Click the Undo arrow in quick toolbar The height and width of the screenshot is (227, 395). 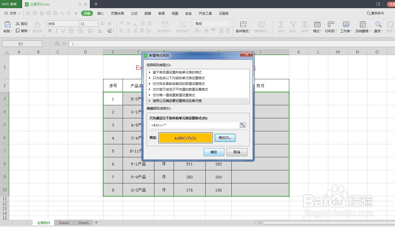pyautogui.click(x=62, y=13)
